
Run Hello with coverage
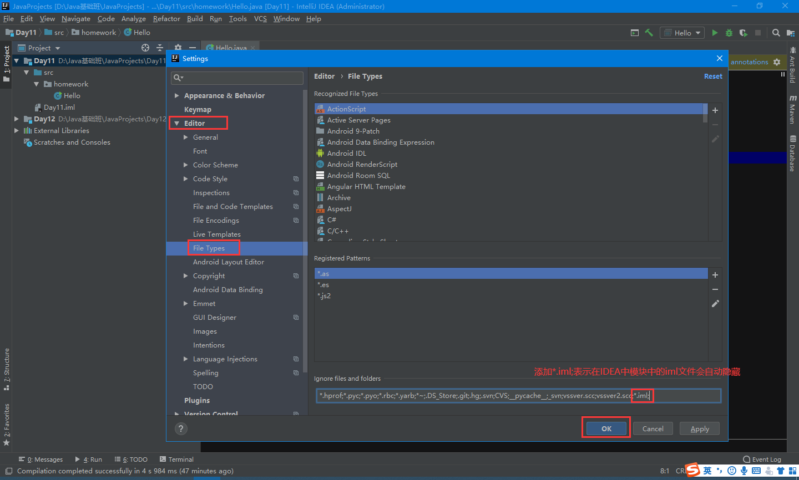pyautogui.click(x=744, y=33)
